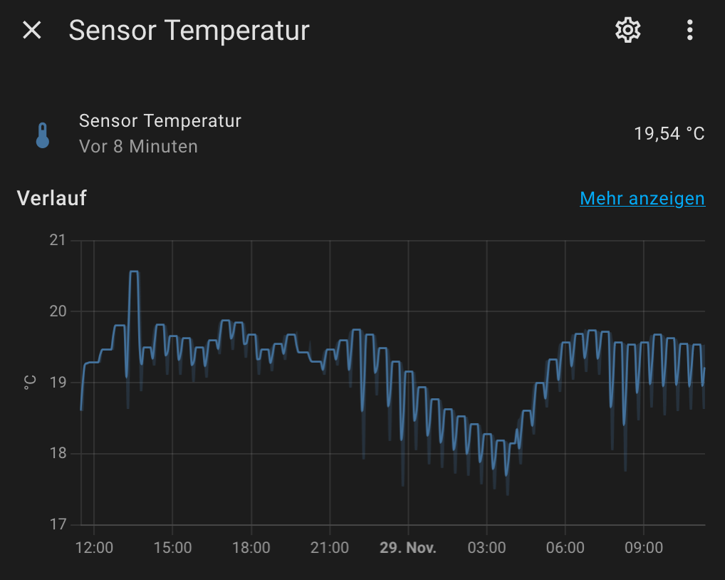This screenshot has height=580, width=725.
Task: Click the "Verlauf" section heading
Action: tap(51, 198)
